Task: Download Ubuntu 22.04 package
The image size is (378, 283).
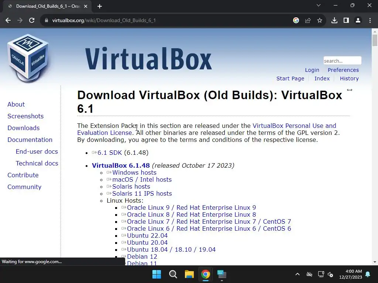Action: coord(147,235)
